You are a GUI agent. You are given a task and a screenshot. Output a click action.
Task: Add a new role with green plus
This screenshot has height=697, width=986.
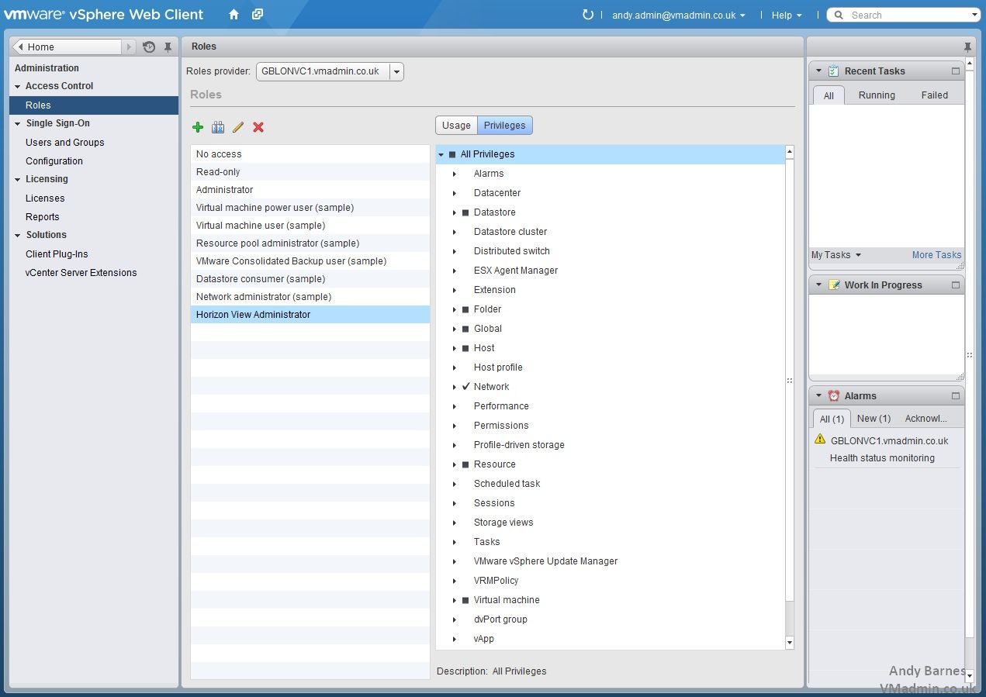pos(198,127)
